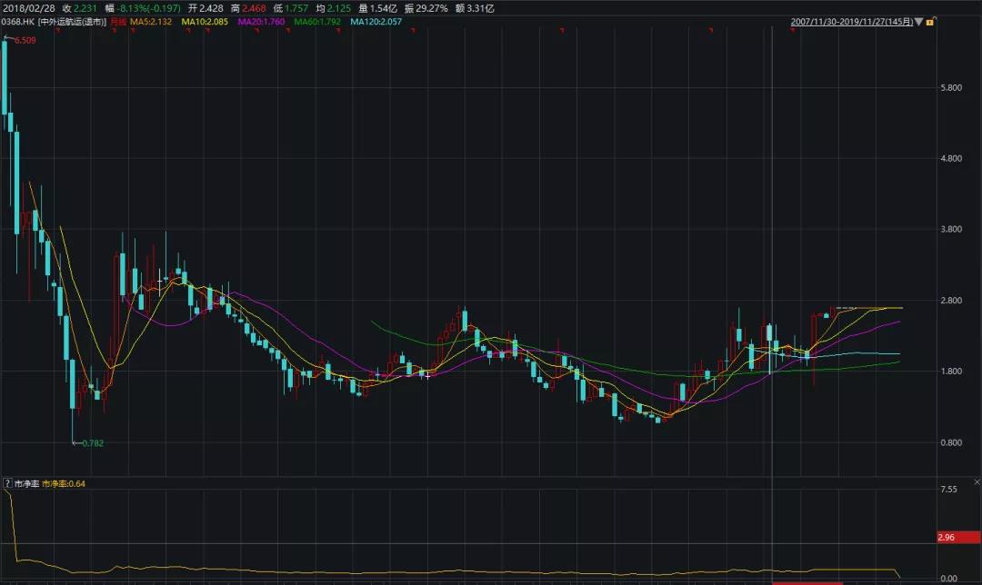Open the 市净率 indicator selector
The height and width of the screenshot is (585, 982).
(25, 483)
